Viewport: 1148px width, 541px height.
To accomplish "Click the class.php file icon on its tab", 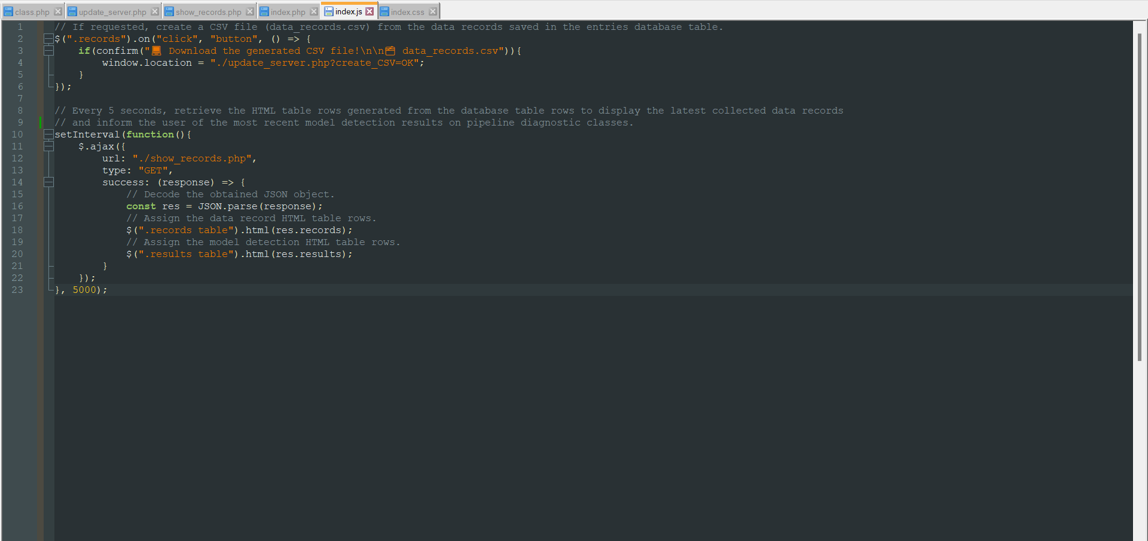I will (7, 11).
